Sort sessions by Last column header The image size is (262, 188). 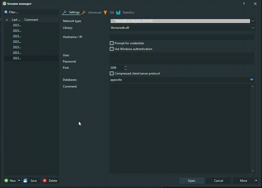[x=16, y=20]
